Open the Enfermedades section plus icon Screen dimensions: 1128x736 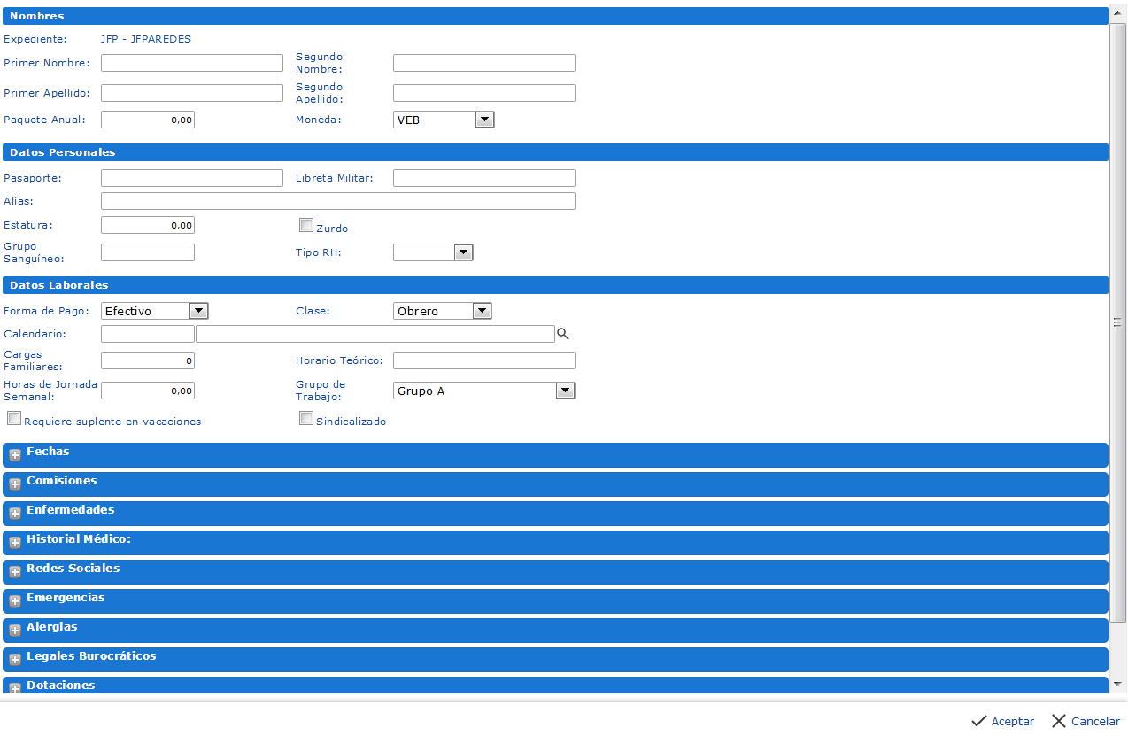15,514
